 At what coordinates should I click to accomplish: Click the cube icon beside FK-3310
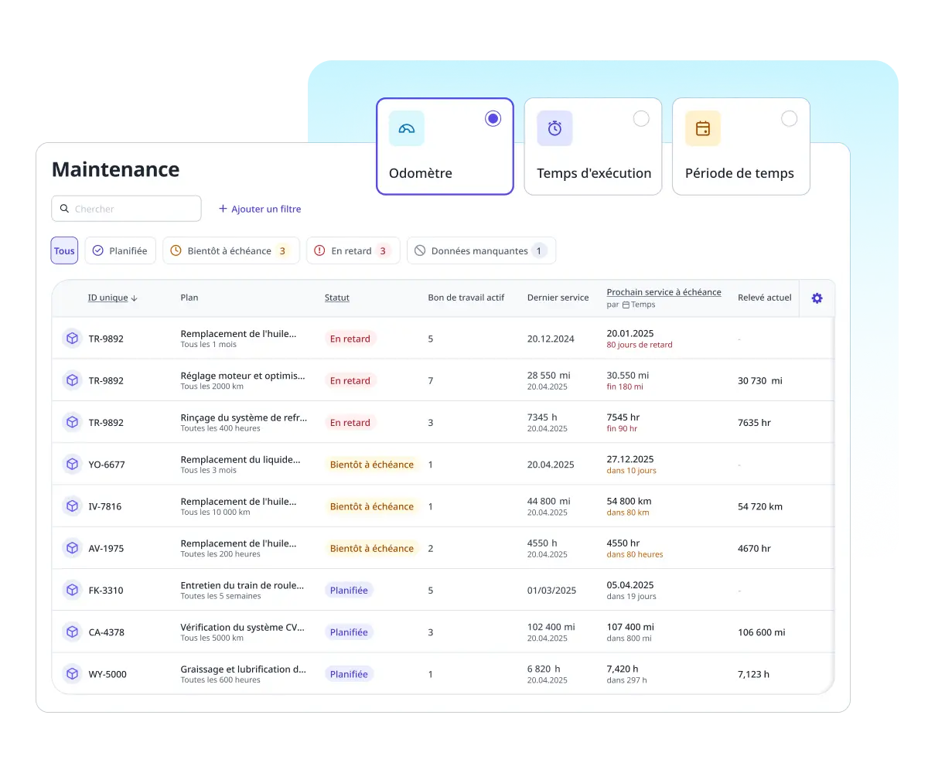click(x=72, y=591)
